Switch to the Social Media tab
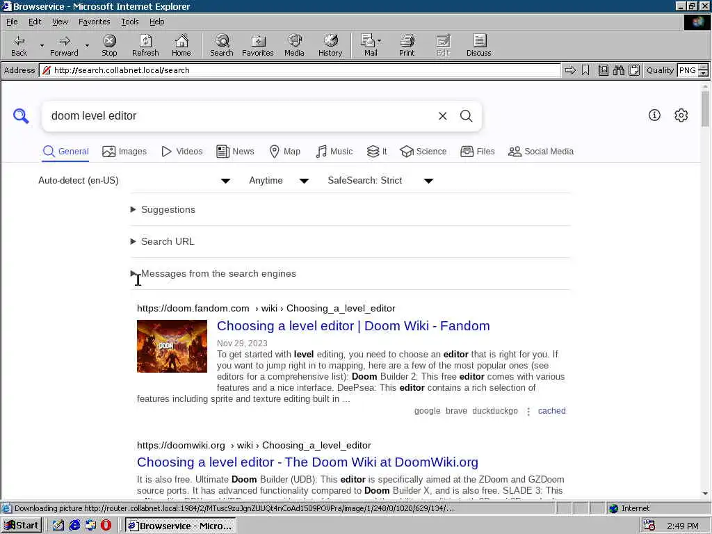This screenshot has width=712, height=534. (541, 152)
